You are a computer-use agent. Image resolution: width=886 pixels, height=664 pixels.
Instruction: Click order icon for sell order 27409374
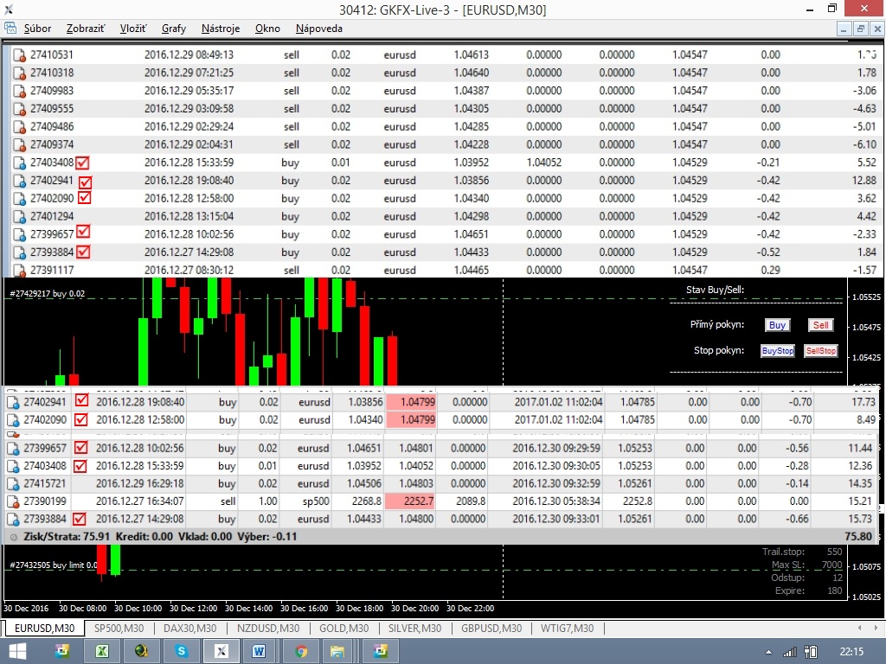click(19, 145)
